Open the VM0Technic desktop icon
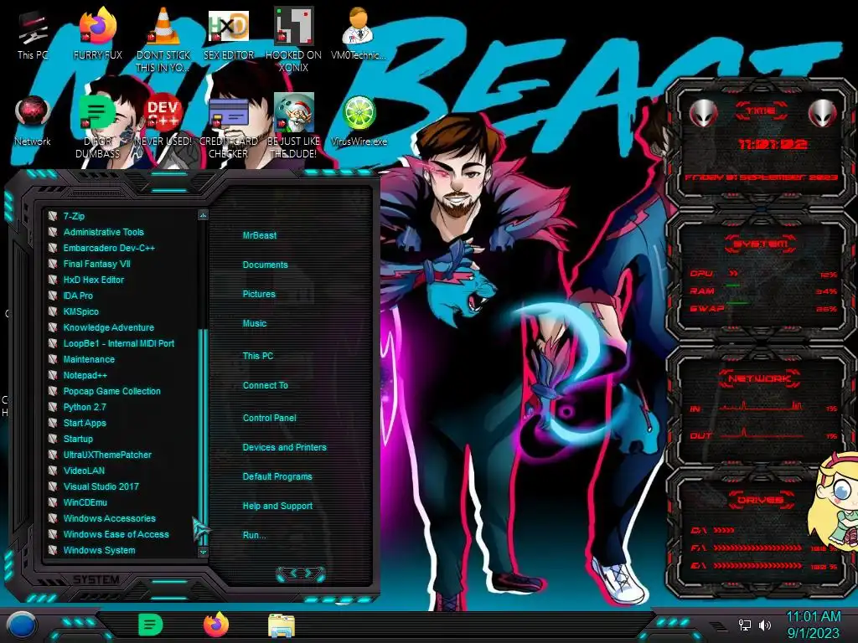The height and width of the screenshot is (643, 858). tap(359, 33)
